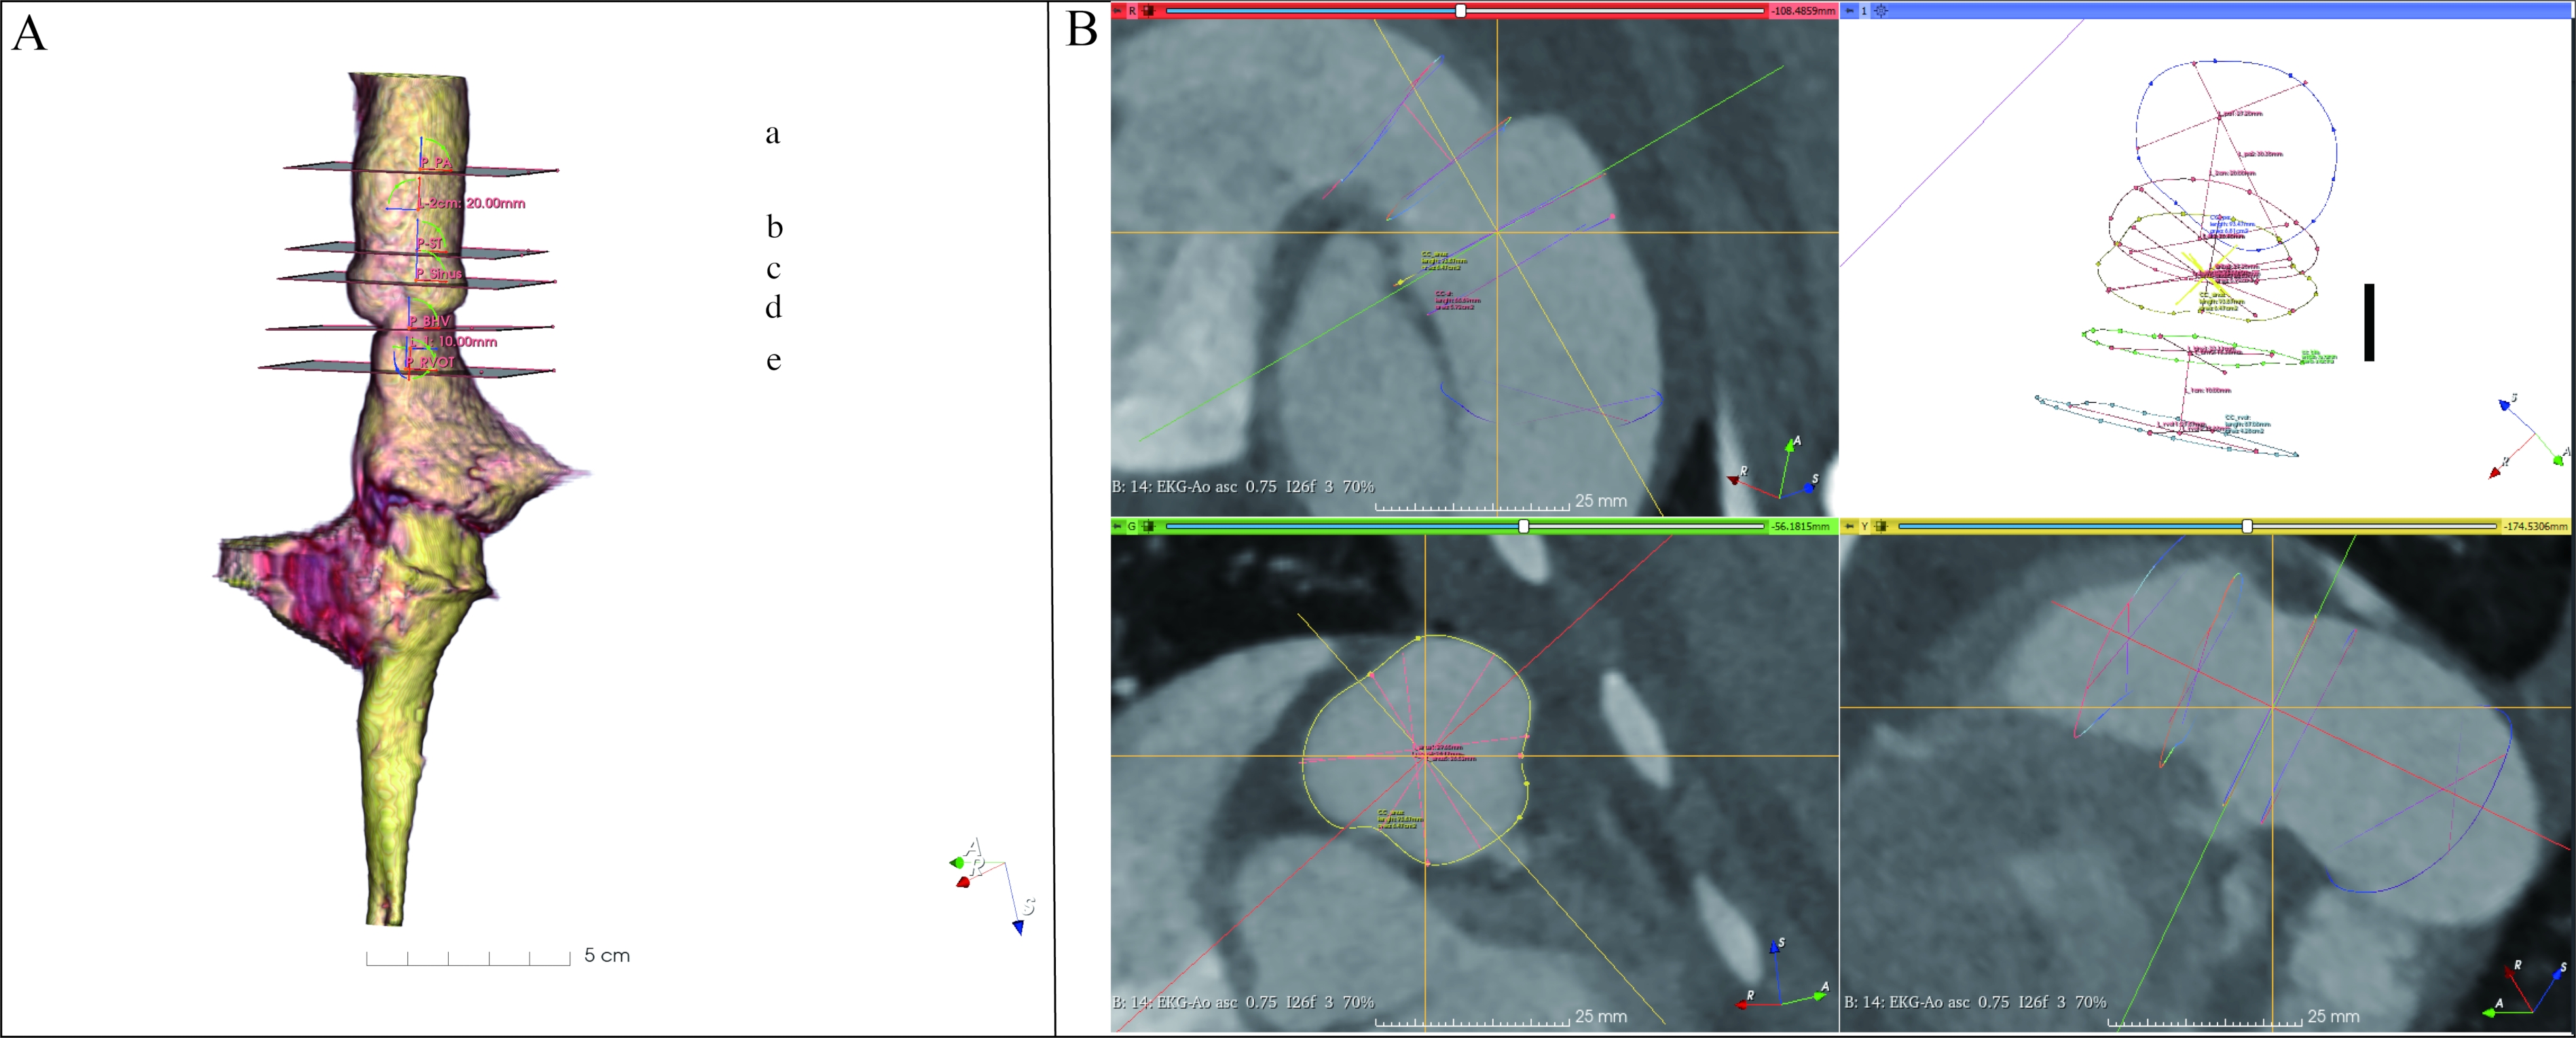The width and height of the screenshot is (2576, 1038).
Task: Center the 3D view with the crosshair icon
Action: pyautogui.click(x=1881, y=11)
